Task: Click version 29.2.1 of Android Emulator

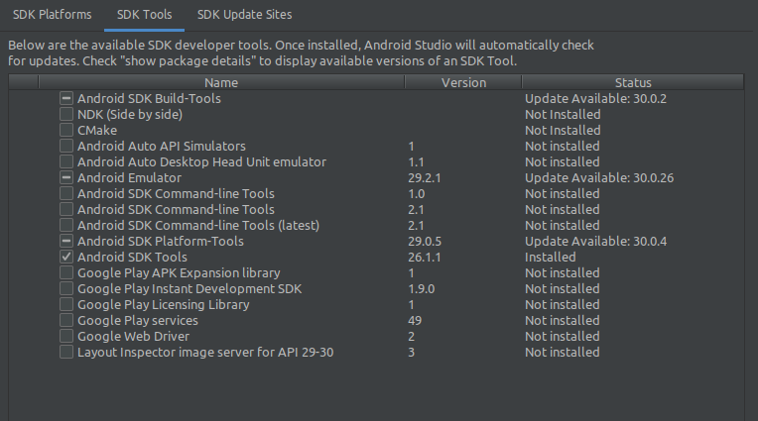Action: [x=425, y=177]
